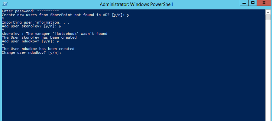Viewport: 272px width, 121px height.
Task: Click the scrollbar up arrow
Action: 268,12
